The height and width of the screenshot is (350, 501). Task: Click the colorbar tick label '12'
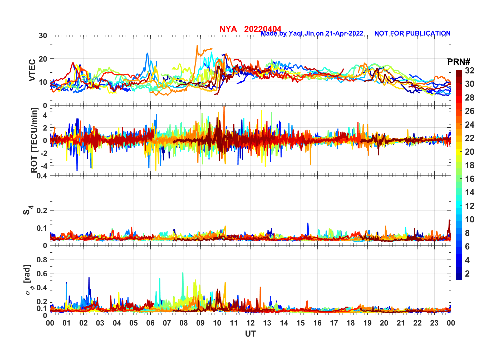pos(469,206)
